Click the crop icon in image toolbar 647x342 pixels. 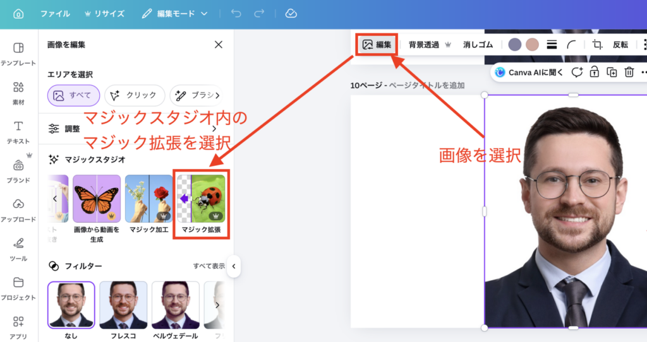click(x=597, y=45)
